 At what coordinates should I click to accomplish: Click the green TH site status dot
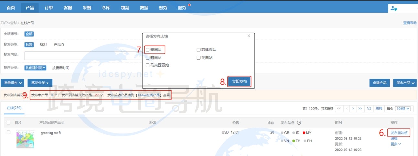294,141
